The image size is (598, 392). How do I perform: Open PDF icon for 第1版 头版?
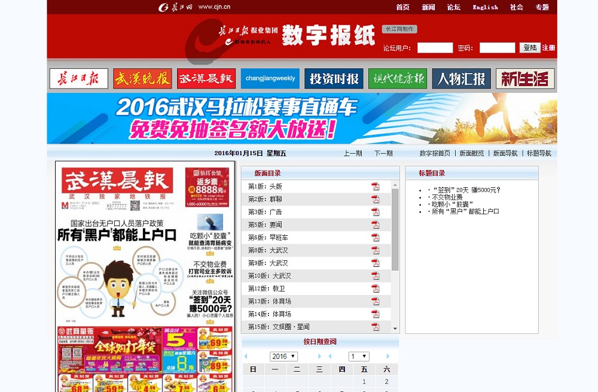376,186
